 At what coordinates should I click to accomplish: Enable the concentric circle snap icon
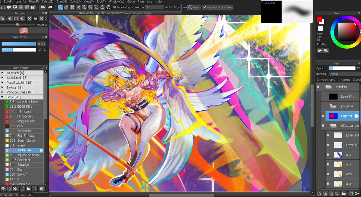click(x=90, y=7)
